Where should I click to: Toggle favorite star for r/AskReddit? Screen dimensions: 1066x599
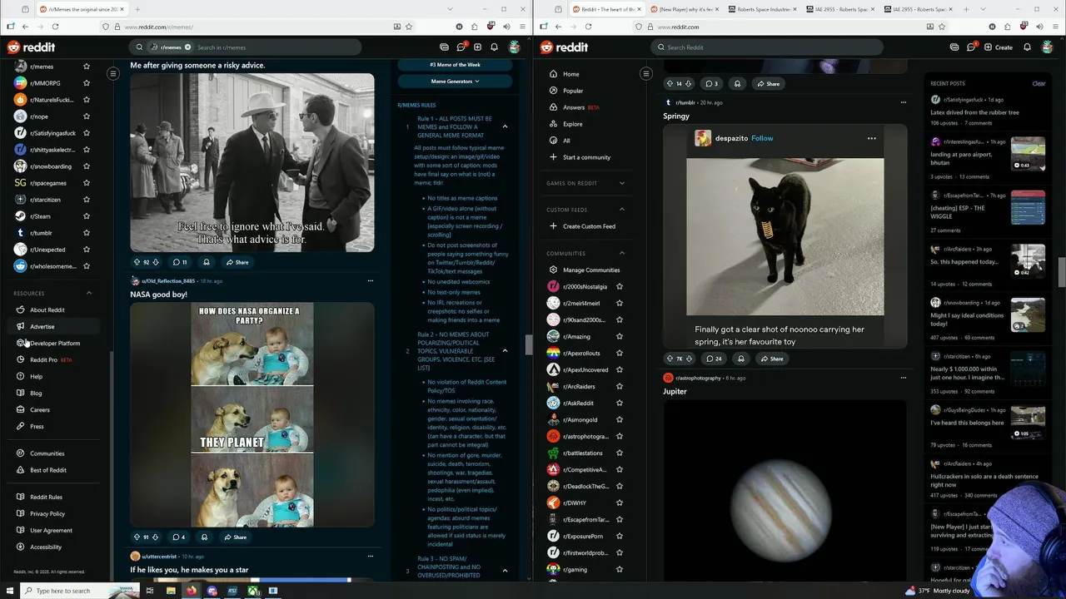(619, 403)
